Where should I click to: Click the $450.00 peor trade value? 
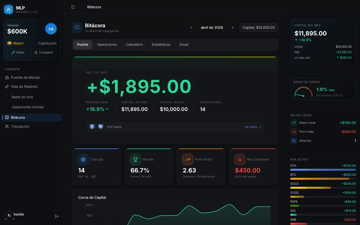349,132
